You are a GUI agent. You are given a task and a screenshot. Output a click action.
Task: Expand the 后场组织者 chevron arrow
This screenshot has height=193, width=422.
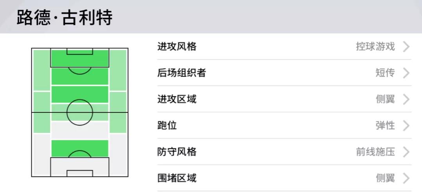pos(406,73)
